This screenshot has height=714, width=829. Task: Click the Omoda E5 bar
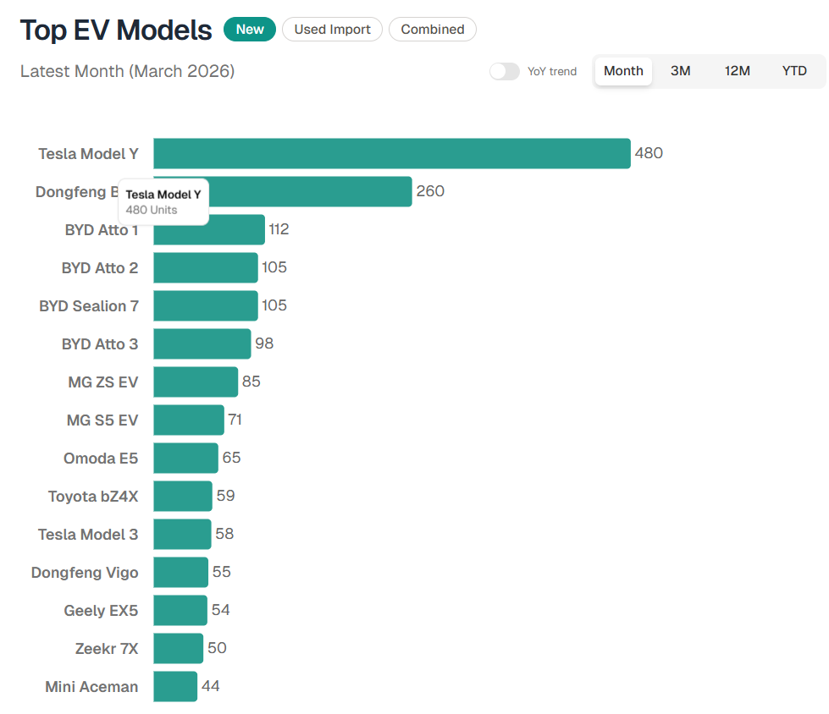185,459
